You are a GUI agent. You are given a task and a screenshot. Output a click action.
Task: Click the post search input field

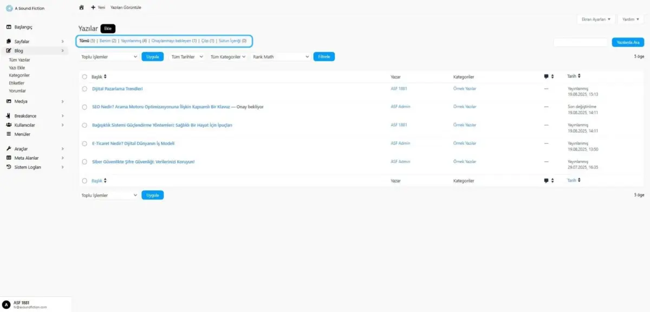(581, 42)
